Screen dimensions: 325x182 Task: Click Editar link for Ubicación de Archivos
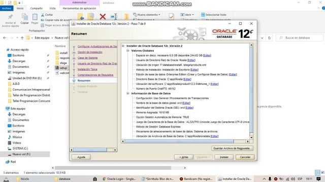click(214, 136)
